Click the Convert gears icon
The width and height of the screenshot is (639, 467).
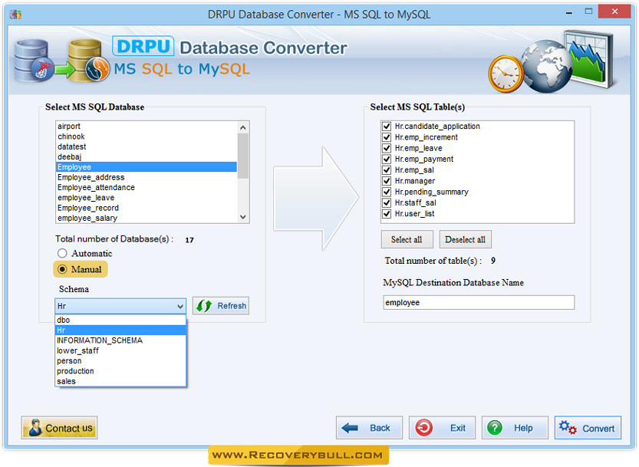[x=568, y=428]
